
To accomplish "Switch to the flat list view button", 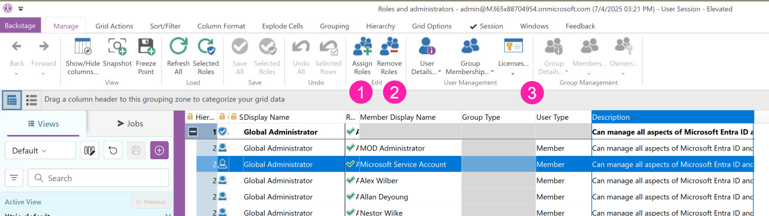I will click(x=31, y=100).
